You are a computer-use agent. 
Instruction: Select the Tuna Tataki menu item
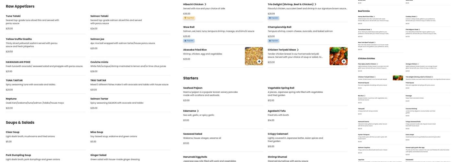pyautogui.click(x=13, y=16)
